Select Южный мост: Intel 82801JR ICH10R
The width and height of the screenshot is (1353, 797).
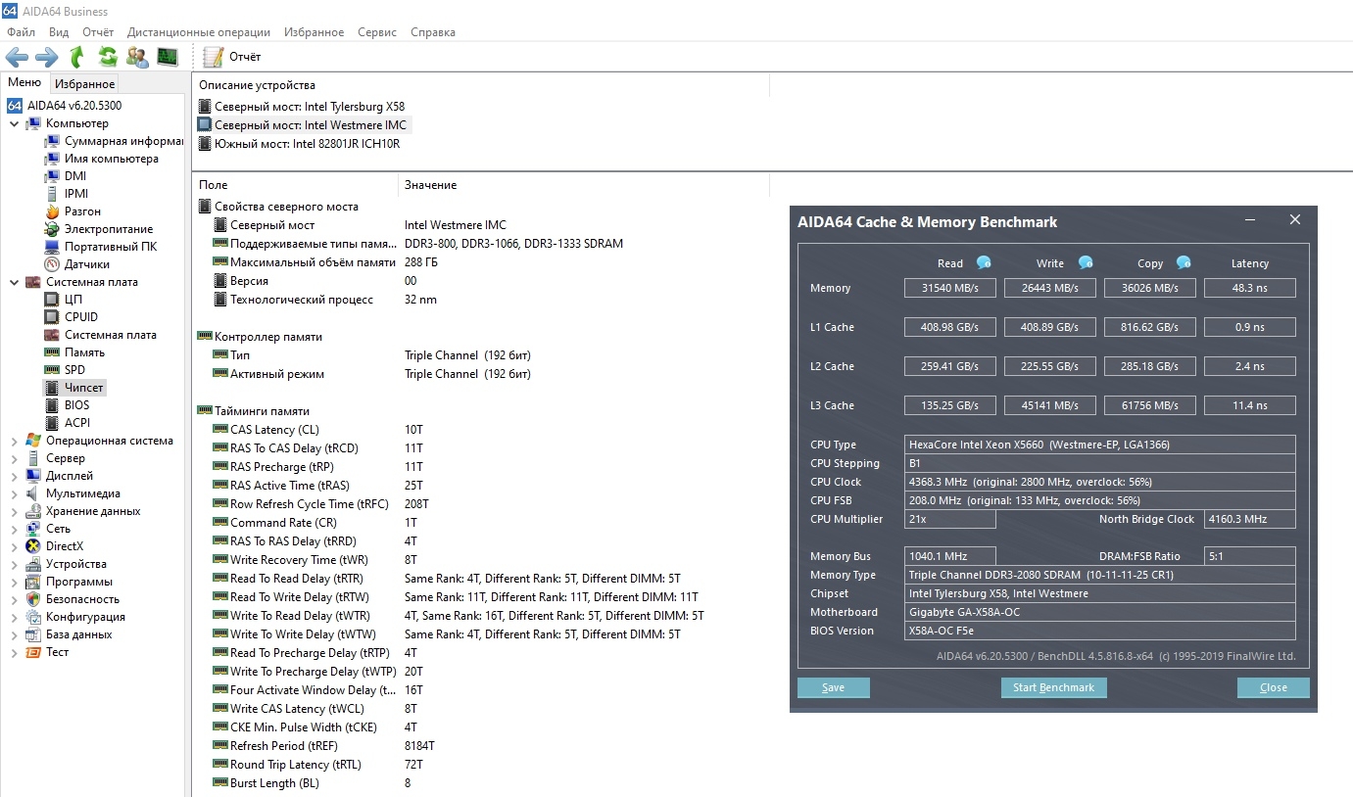299,144
